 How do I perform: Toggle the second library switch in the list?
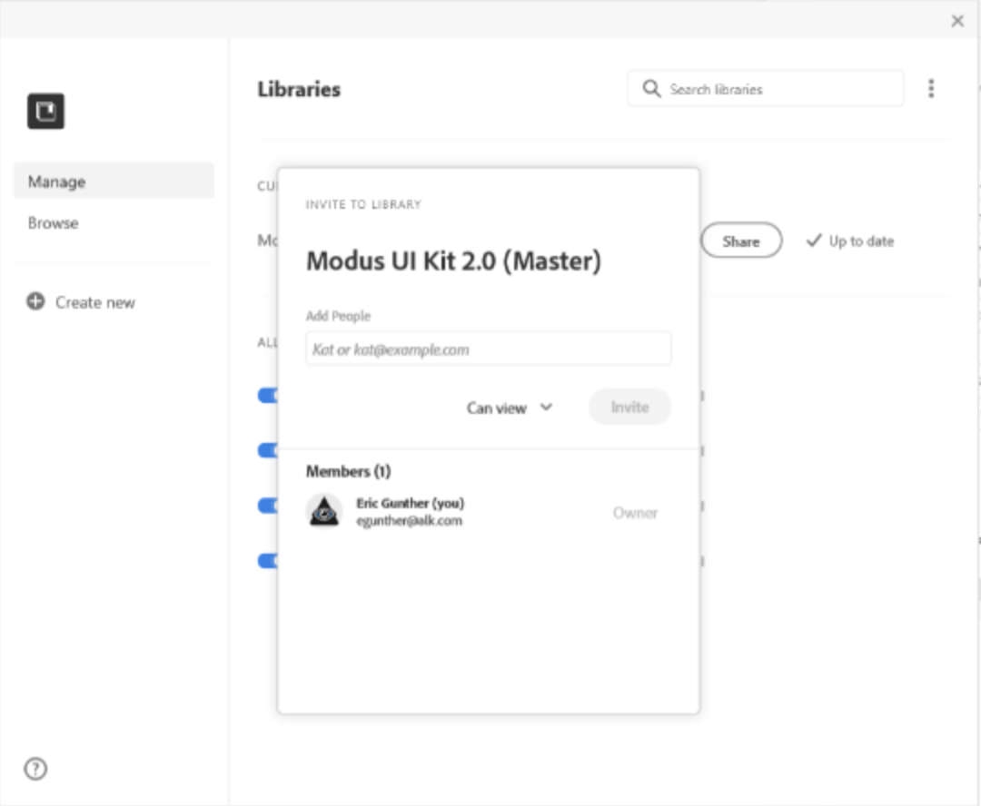pyautogui.click(x=268, y=450)
